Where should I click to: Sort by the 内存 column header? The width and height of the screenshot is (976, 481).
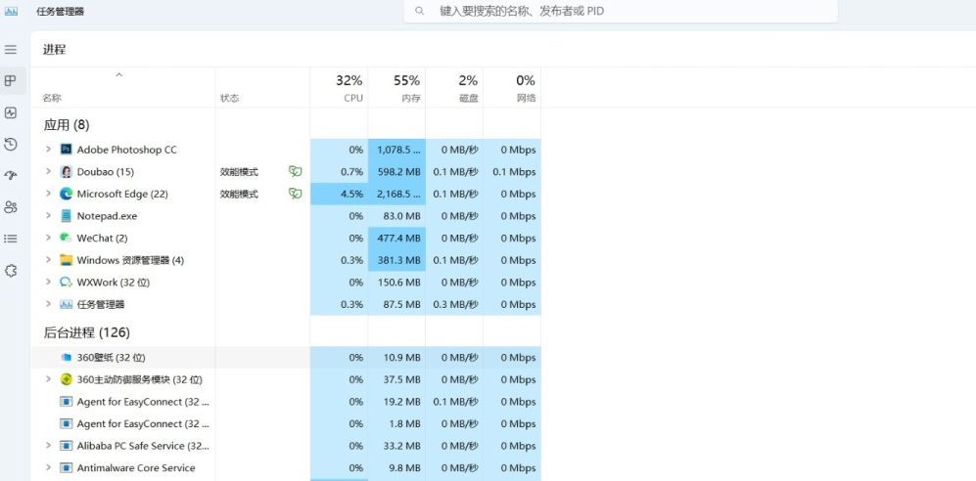tap(396, 88)
